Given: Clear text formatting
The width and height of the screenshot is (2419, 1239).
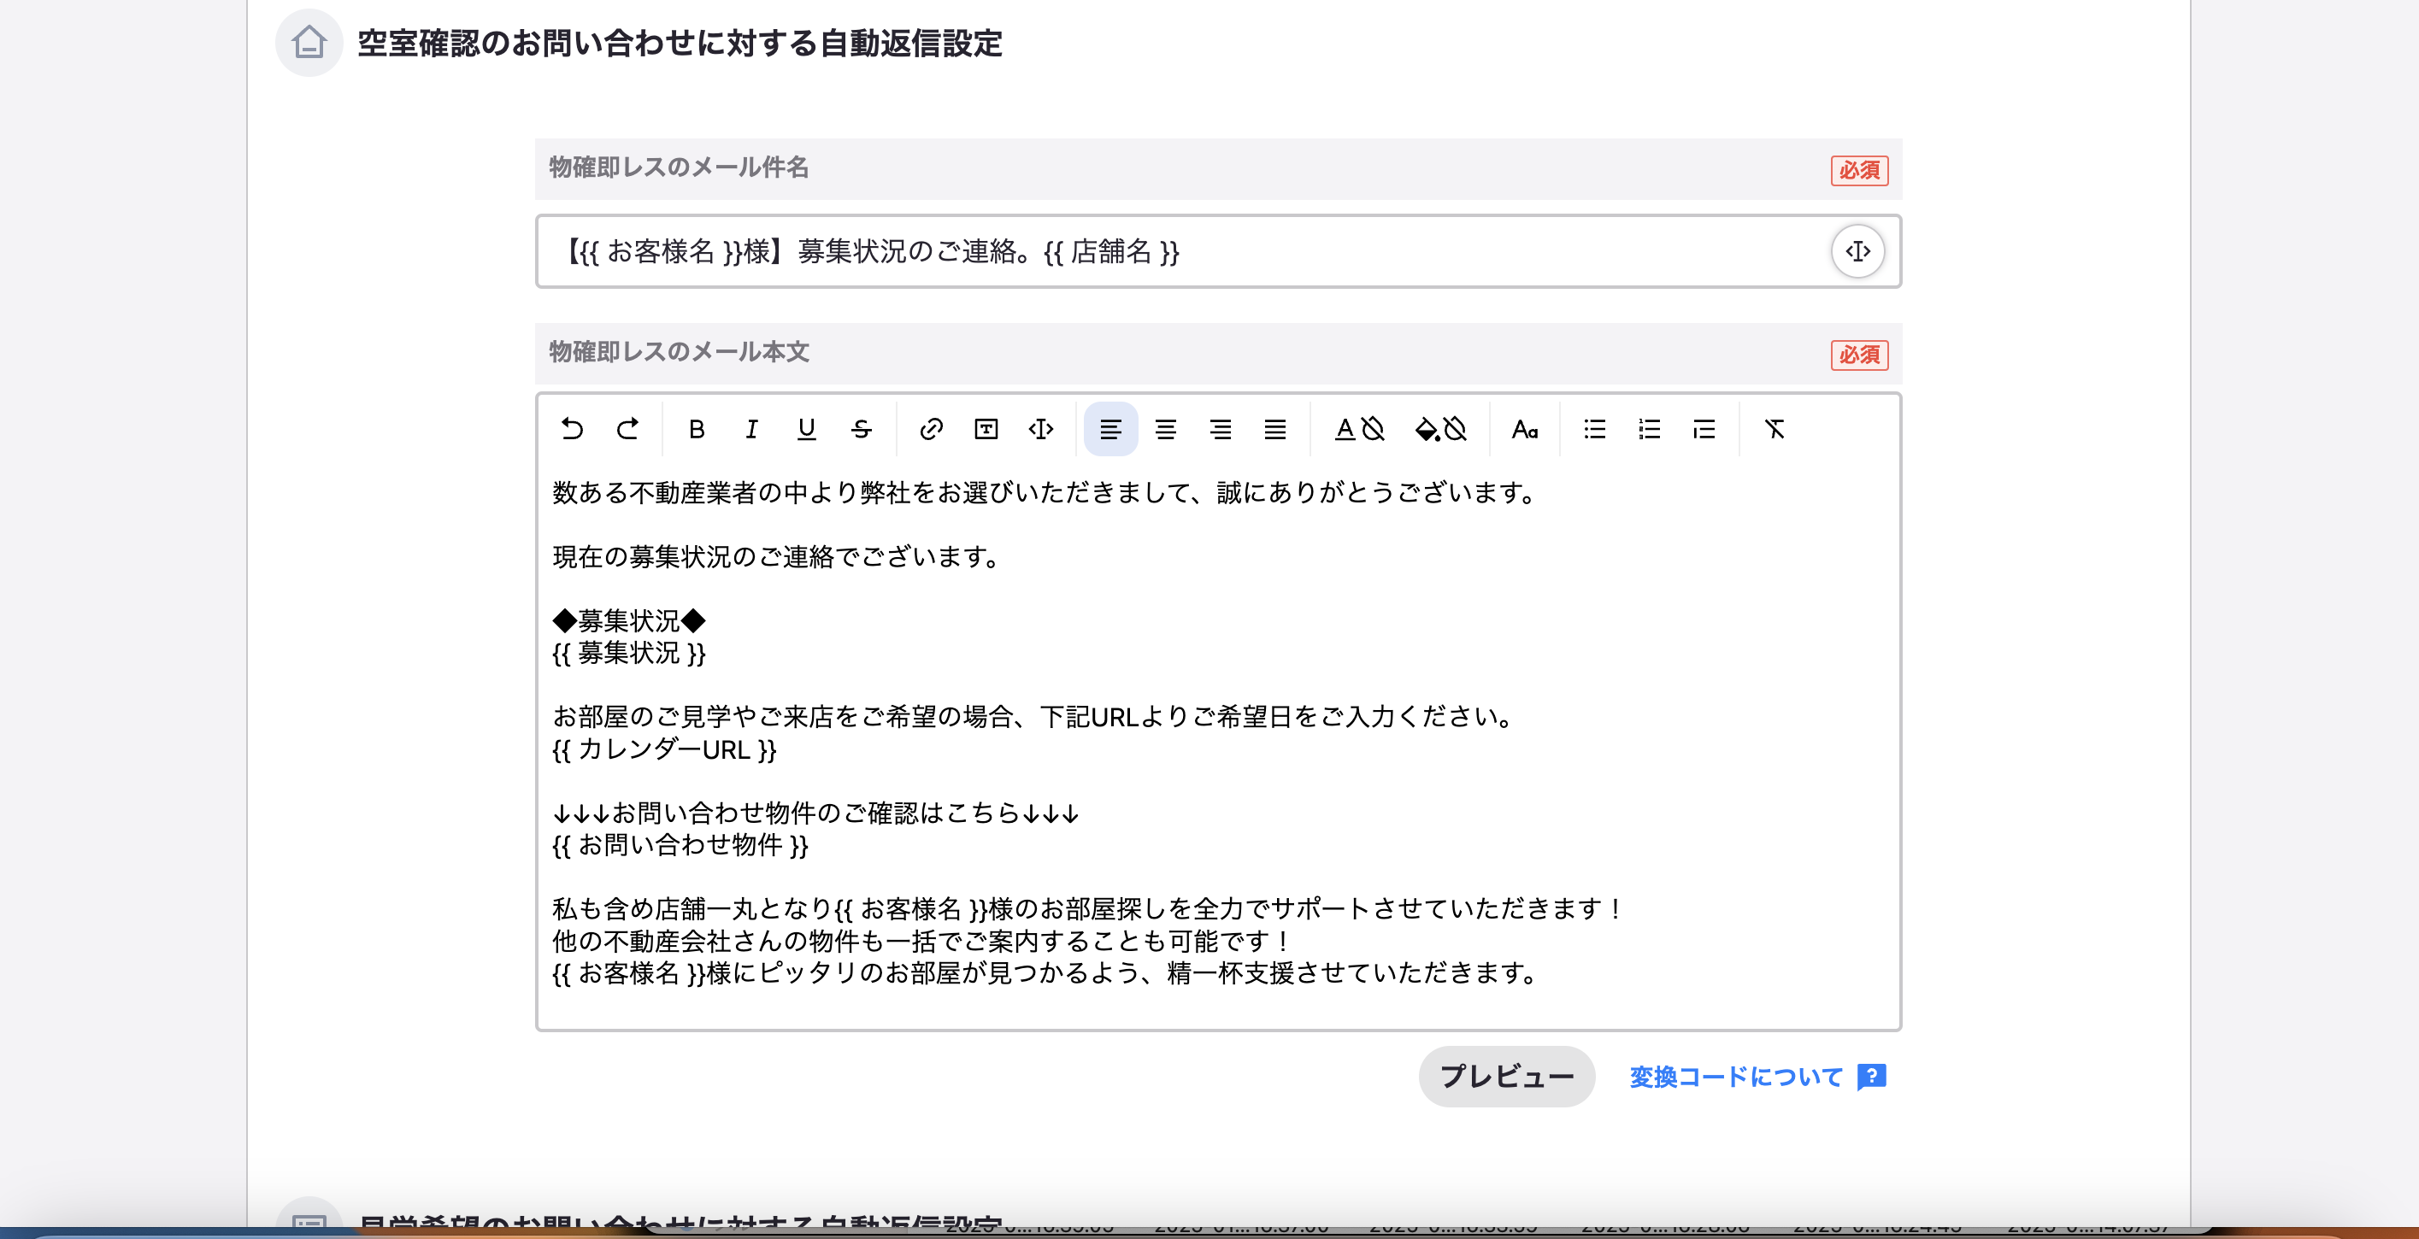Looking at the screenshot, I should pos(1774,429).
